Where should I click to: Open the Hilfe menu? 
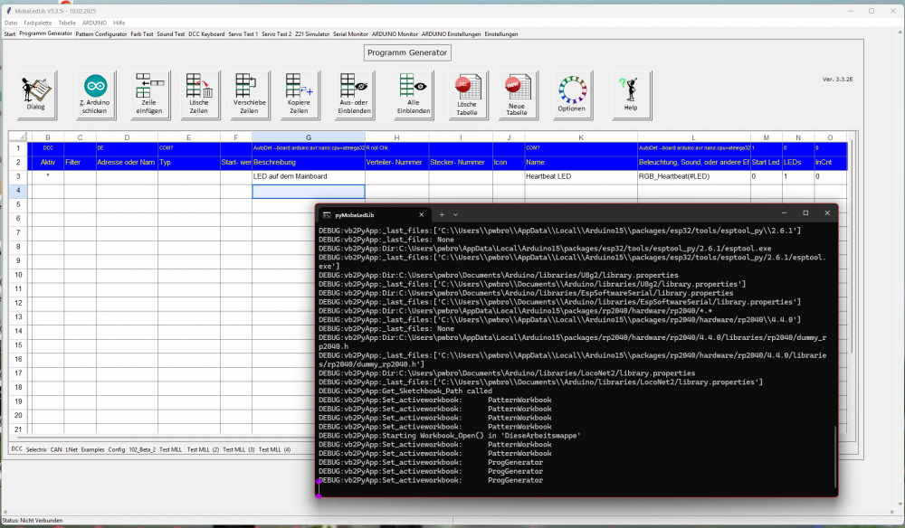119,24
